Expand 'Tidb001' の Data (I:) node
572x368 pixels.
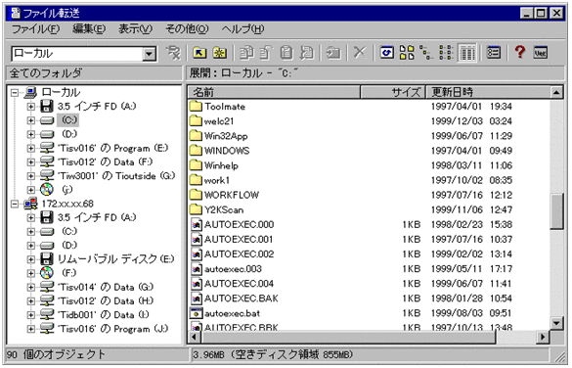(x=30, y=315)
